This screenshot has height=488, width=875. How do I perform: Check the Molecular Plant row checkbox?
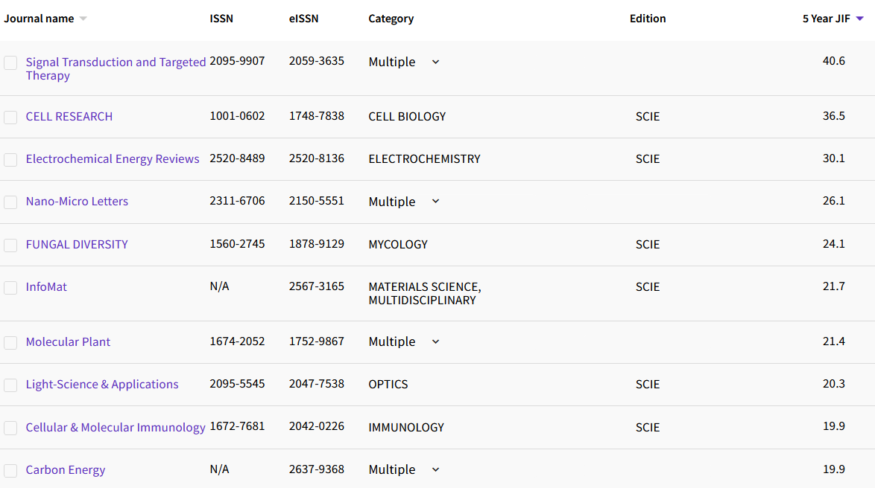click(x=10, y=343)
